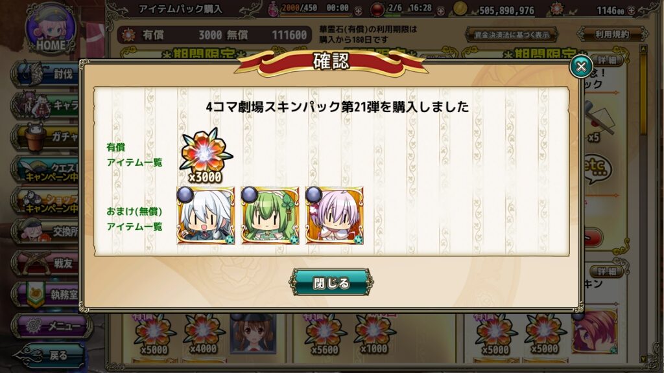Screen dimensions: 664x373
Task: Open the 討伐 menu
Action: coord(46,74)
